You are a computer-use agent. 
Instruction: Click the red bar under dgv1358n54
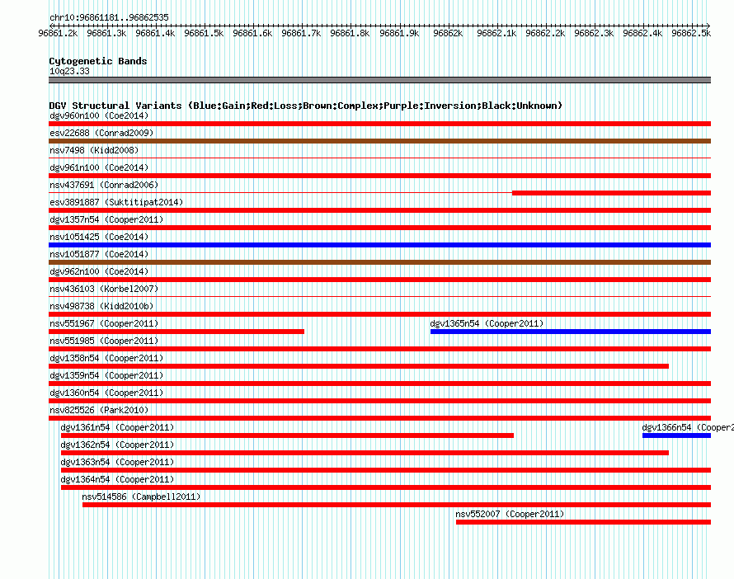[x=359, y=366]
